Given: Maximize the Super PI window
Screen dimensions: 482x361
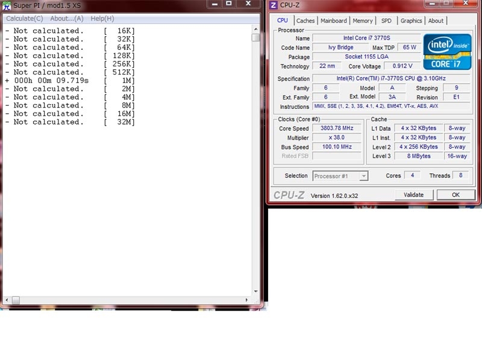Looking at the screenshot, I should (x=229, y=4).
